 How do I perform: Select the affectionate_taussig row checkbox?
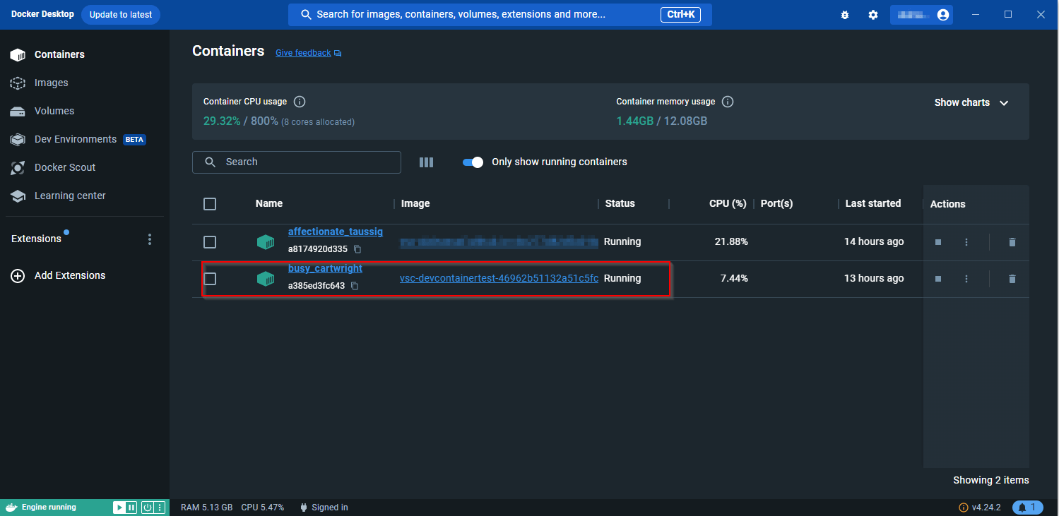210,242
